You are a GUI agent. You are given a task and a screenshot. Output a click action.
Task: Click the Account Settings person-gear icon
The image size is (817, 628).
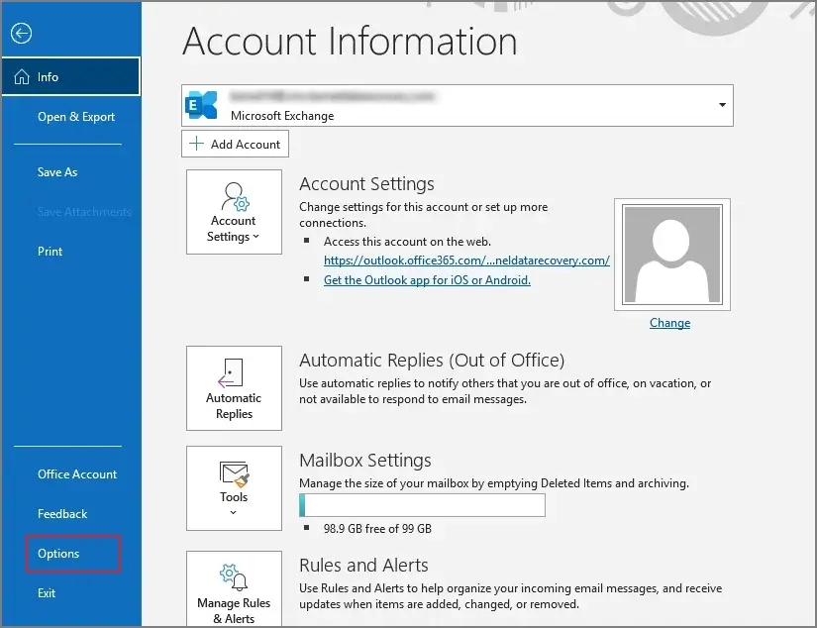coord(234,195)
